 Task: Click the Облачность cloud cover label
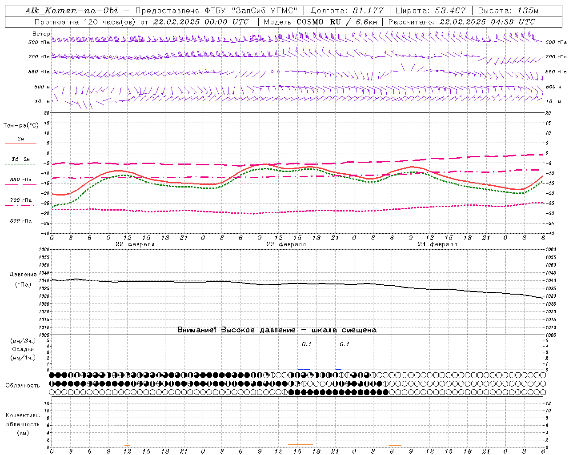pyautogui.click(x=23, y=386)
